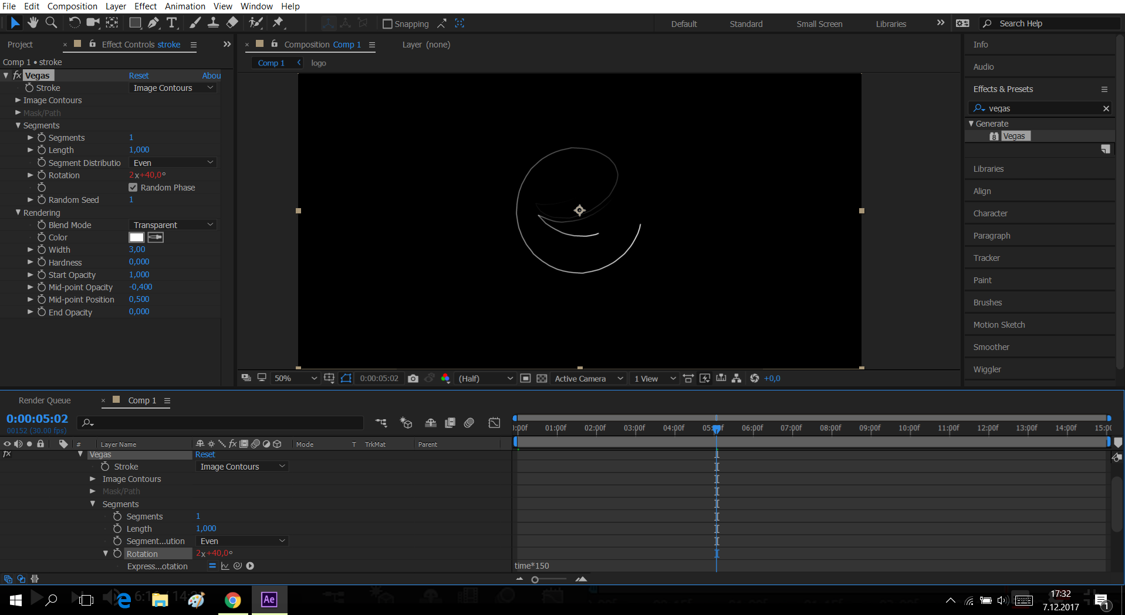
Task: Clear the vegas effects search
Action: [1106, 108]
